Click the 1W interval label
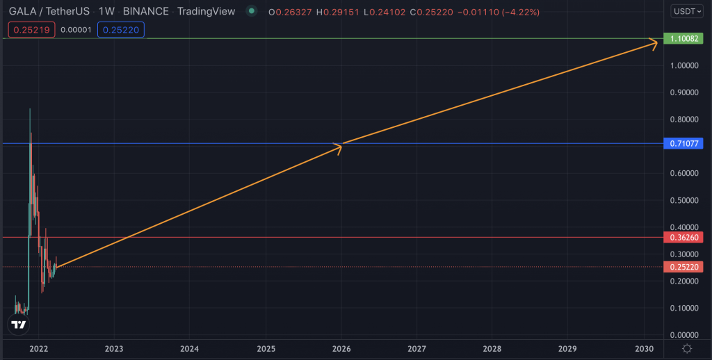 click(x=106, y=12)
